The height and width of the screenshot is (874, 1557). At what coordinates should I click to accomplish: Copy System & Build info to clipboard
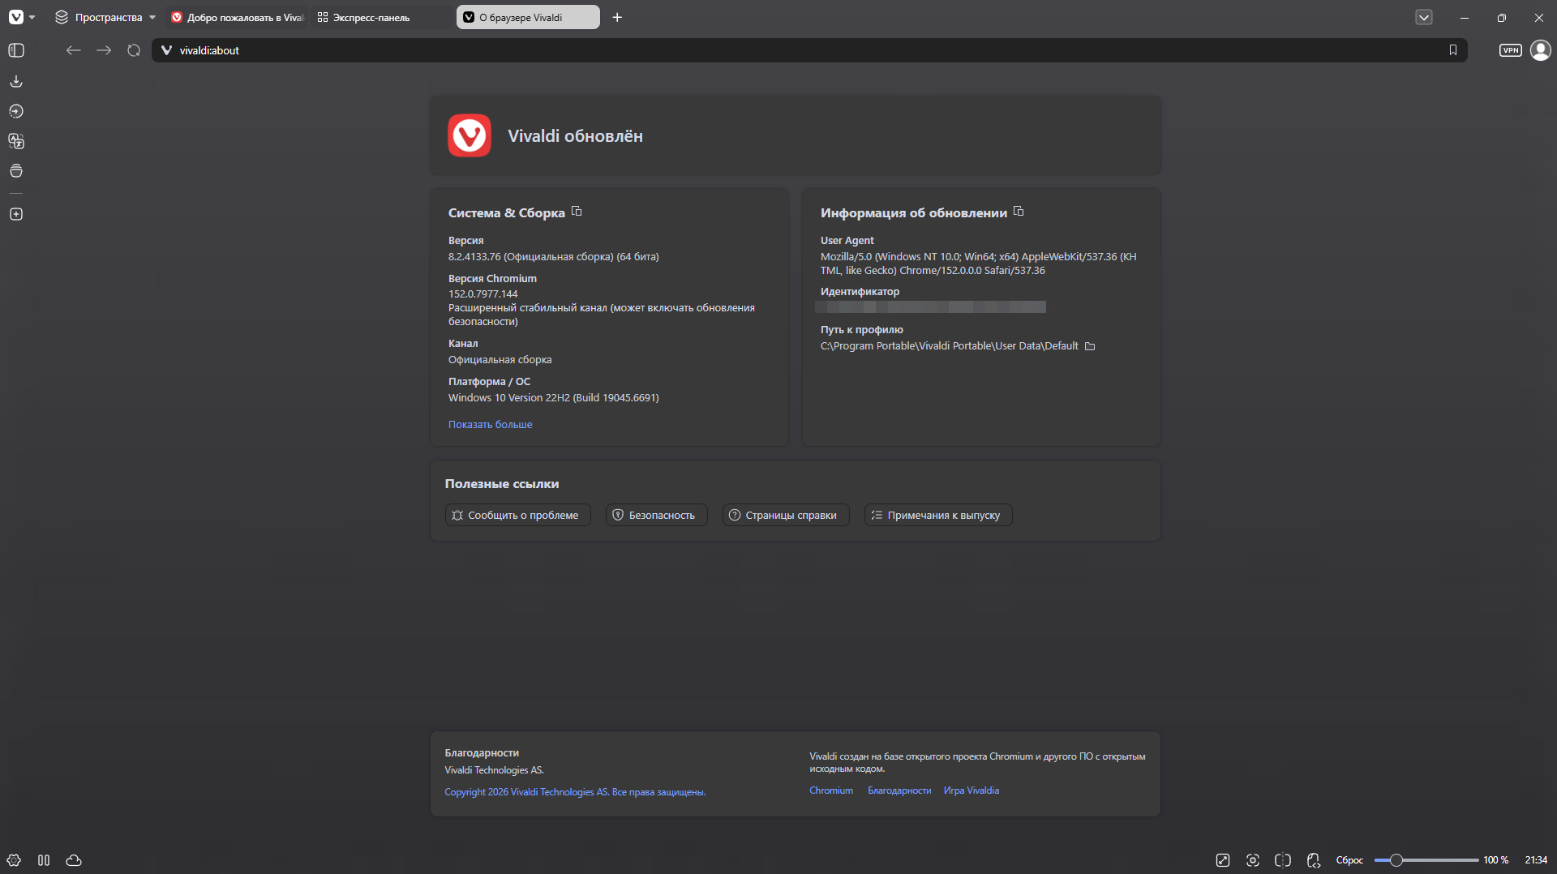pyautogui.click(x=577, y=212)
